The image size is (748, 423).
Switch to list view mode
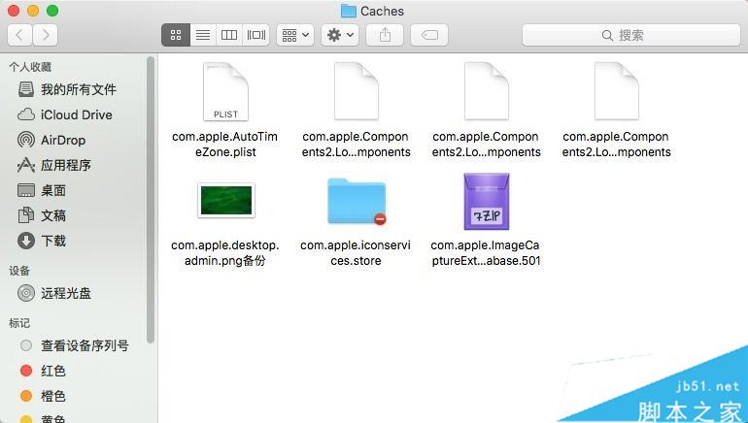pyautogui.click(x=202, y=35)
